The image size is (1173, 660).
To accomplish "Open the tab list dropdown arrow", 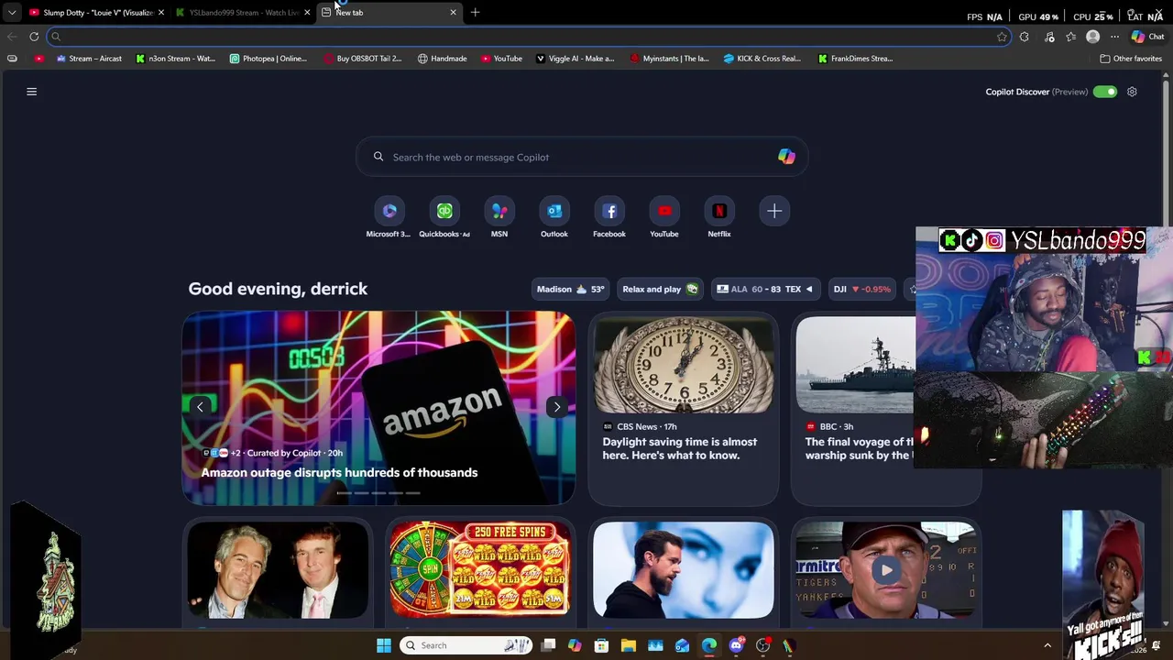I will pos(12,13).
